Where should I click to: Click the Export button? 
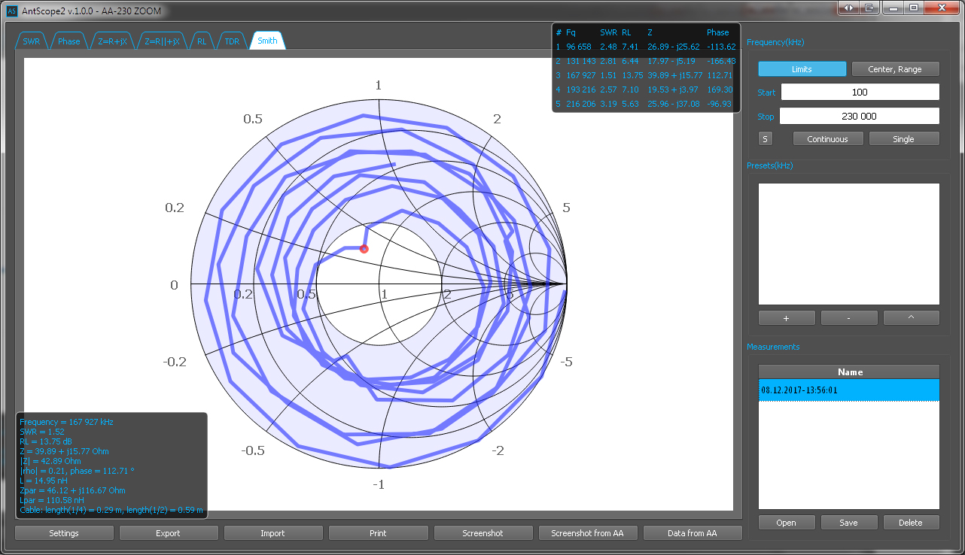click(x=169, y=533)
